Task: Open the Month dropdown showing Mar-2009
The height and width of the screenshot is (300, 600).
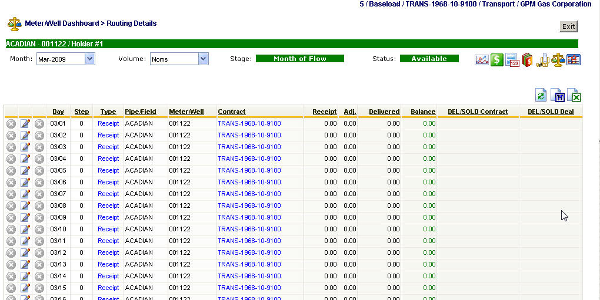Action: [65, 59]
